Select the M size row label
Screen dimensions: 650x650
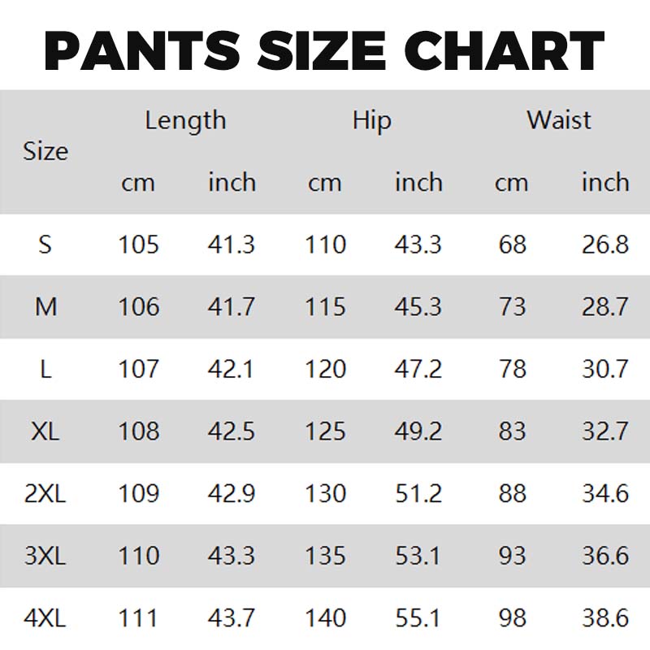point(45,307)
